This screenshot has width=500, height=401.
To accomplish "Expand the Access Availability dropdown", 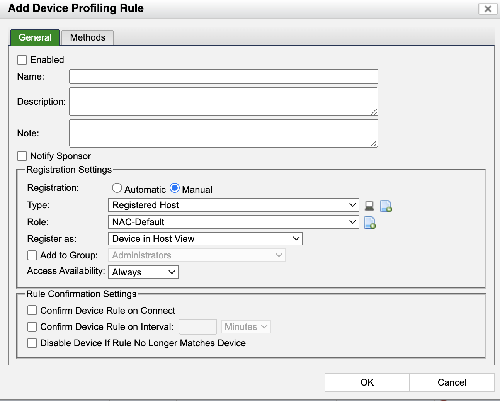I will pos(143,272).
